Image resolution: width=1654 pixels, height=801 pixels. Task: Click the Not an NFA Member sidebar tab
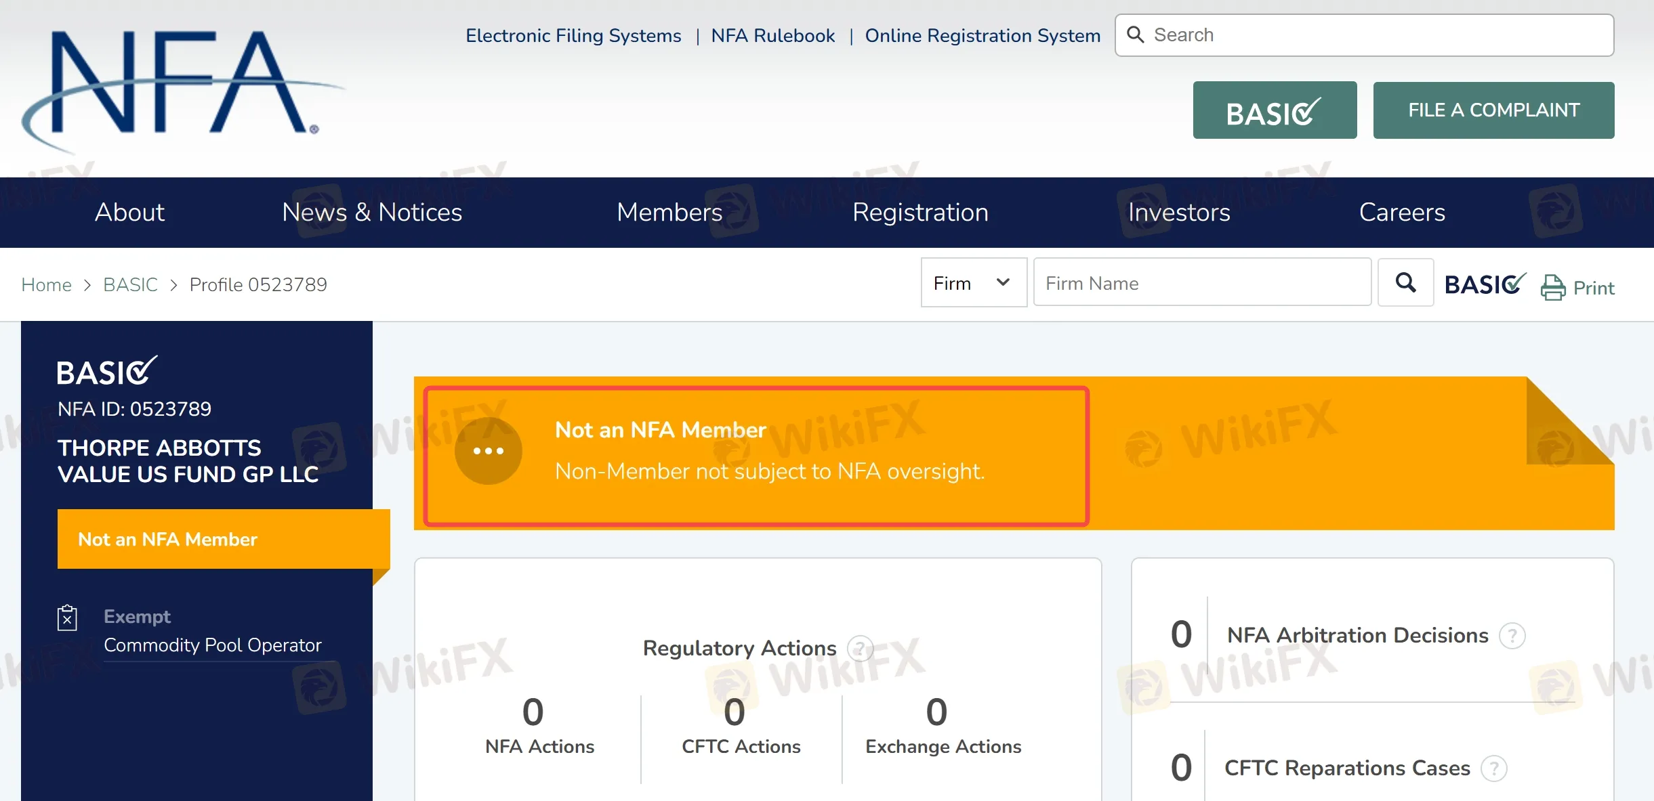[224, 539]
